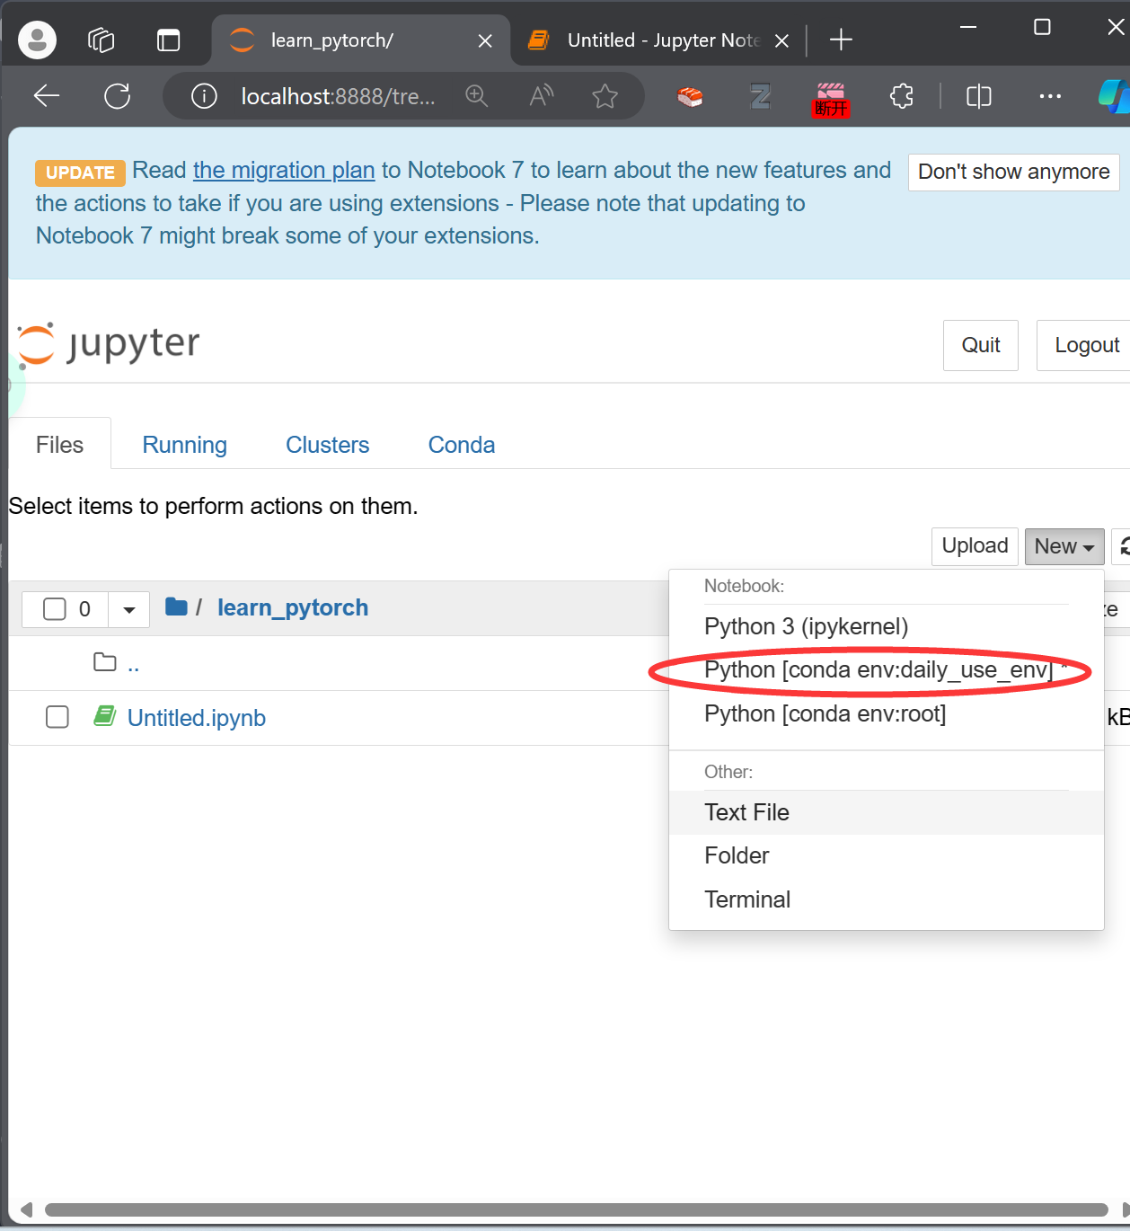
Task: Click the orange UPDATE badge
Action: pos(80,173)
